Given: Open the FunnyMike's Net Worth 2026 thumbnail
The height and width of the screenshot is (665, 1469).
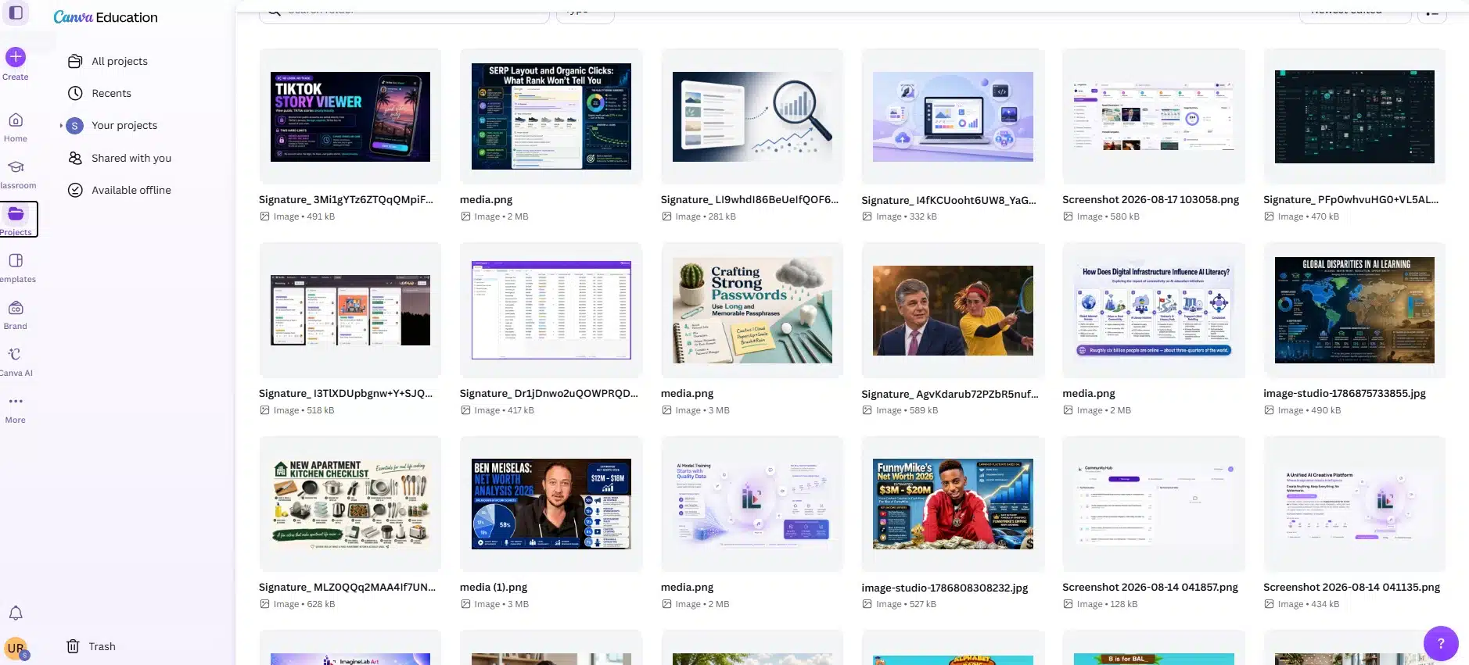Looking at the screenshot, I should coord(953,504).
